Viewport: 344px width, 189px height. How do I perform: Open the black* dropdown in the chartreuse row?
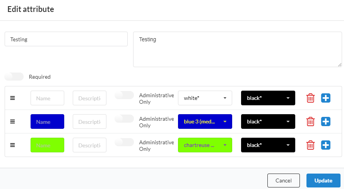pos(268,145)
